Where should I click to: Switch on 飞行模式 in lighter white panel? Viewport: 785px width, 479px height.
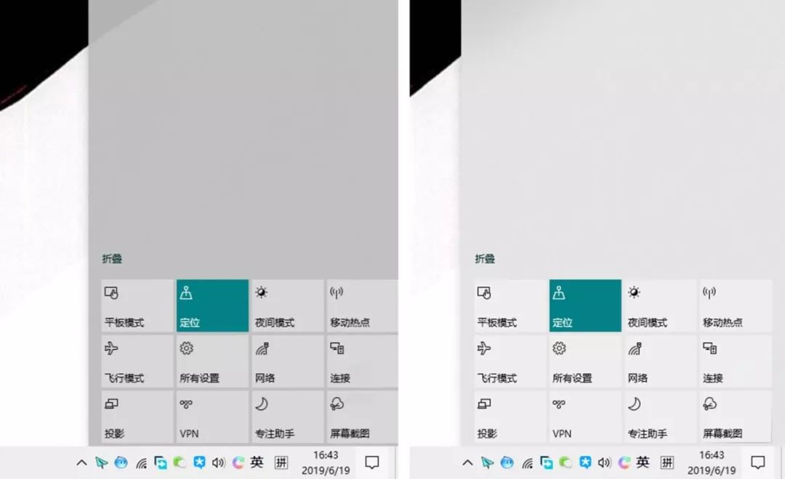click(510, 361)
